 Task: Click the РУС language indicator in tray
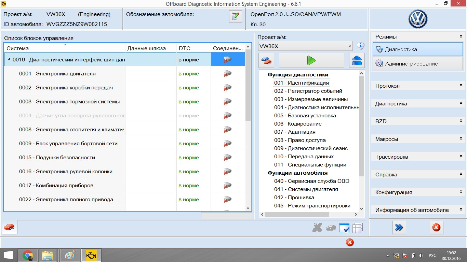[432, 255]
